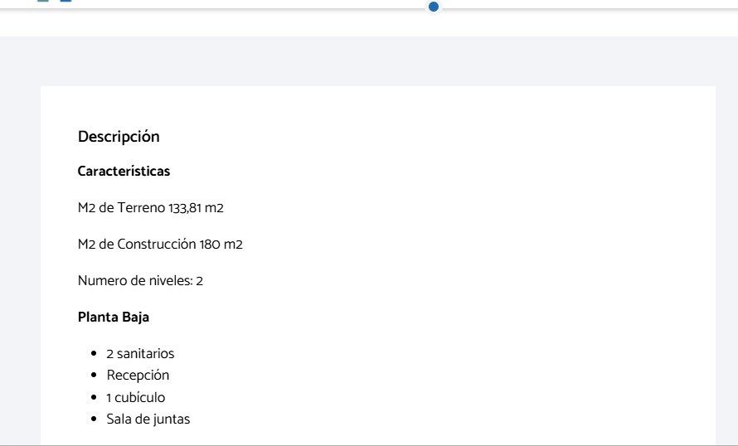Select the 180 m2 construction value
The height and width of the screenshot is (446, 738).
click(221, 245)
